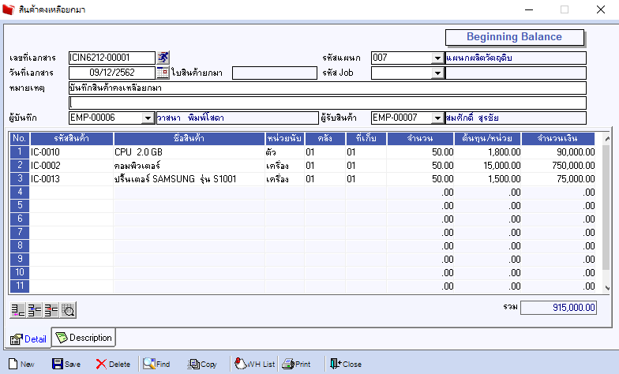The image size is (619, 374).
Task: Expand the EMP-00006 recorder dropdown
Action: [148, 118]
